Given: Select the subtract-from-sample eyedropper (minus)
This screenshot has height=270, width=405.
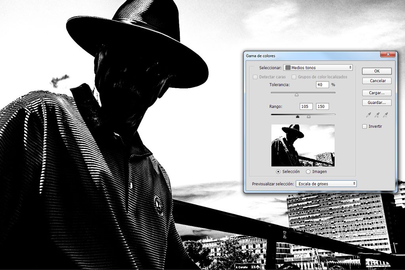Looking at the screenshot, I should (x=385, y=115).
